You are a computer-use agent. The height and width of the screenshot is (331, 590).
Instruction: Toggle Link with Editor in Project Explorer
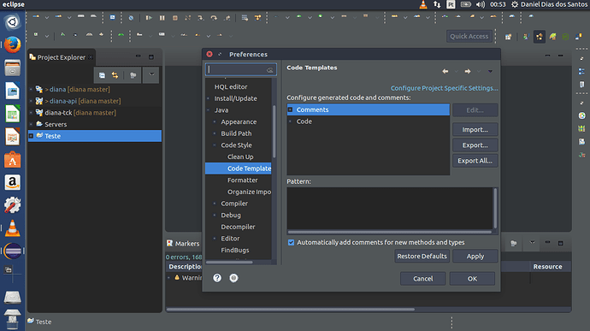115,75
